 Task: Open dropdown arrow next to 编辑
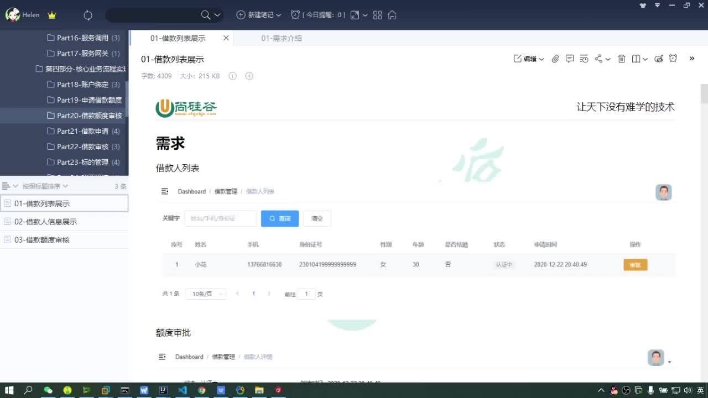tap(542, 59)
